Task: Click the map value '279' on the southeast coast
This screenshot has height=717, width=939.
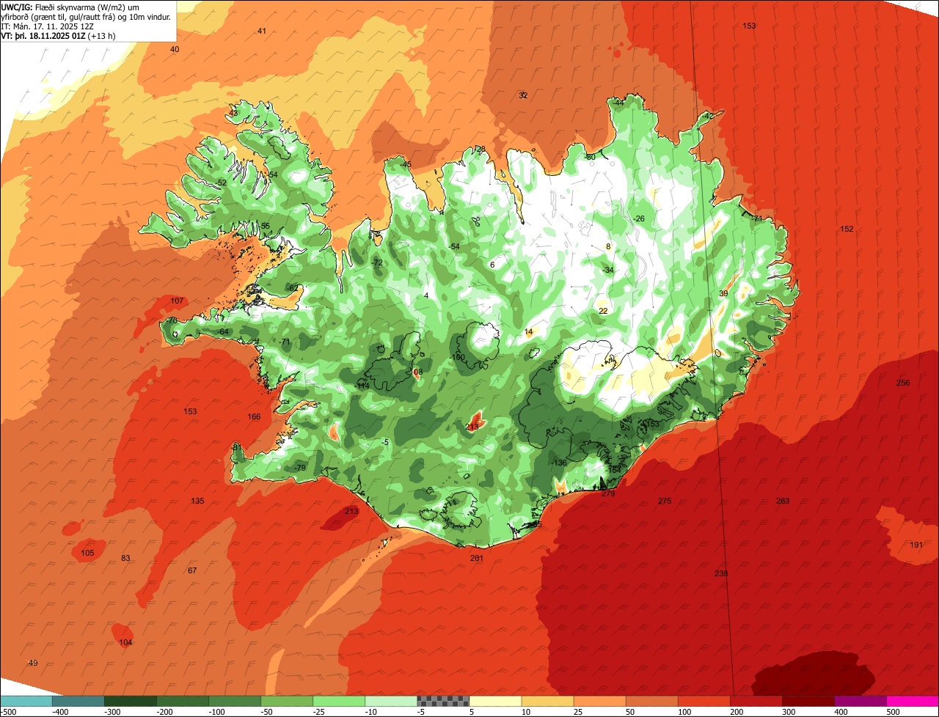Action: click(x=608, y=493)
